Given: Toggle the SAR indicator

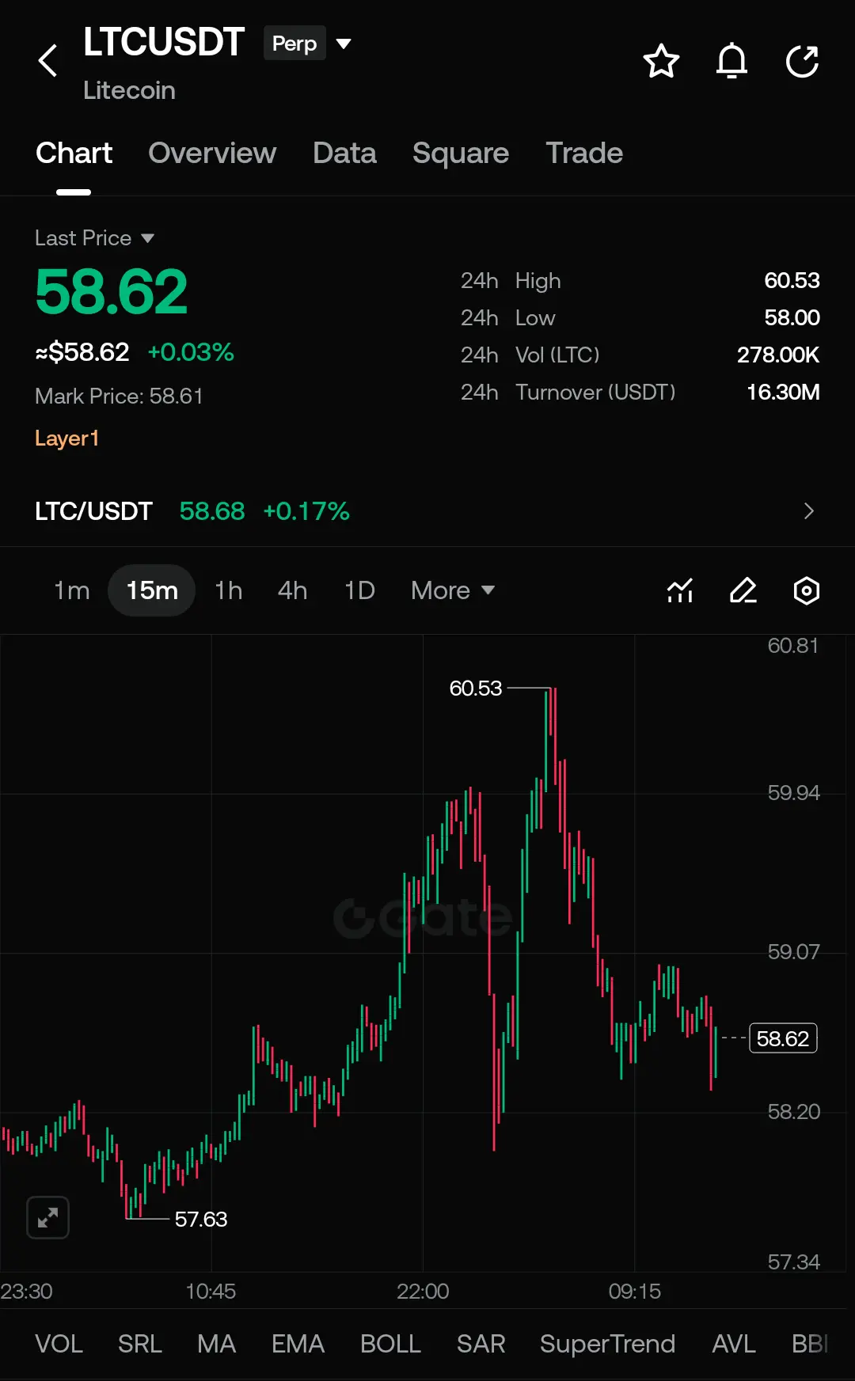Looking at the screenshot, I should pyautogui.click(x=481, y=1344).
